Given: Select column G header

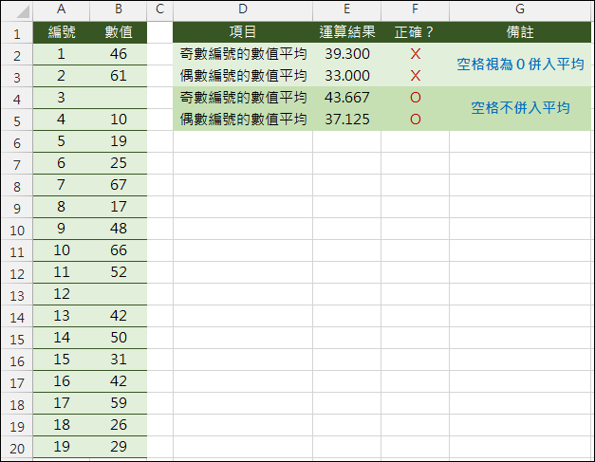Looking at the screenshot, I should tap(520, 9).
